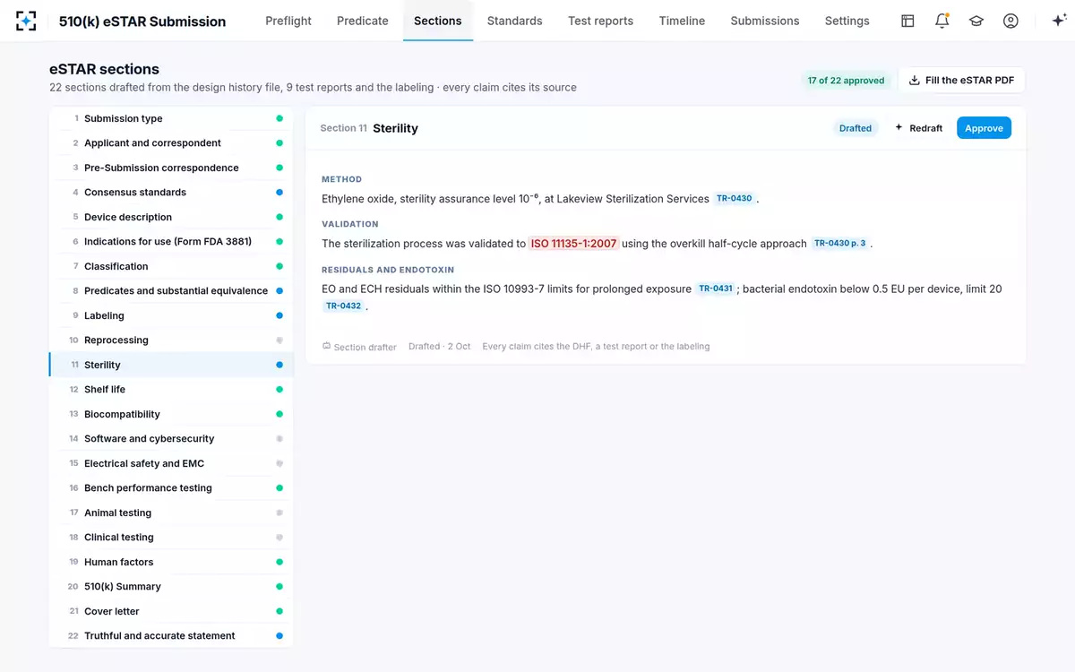The image size is (1075, 672).
Task: Select Truthful and accurate statement section
Action: pos(171,636)
